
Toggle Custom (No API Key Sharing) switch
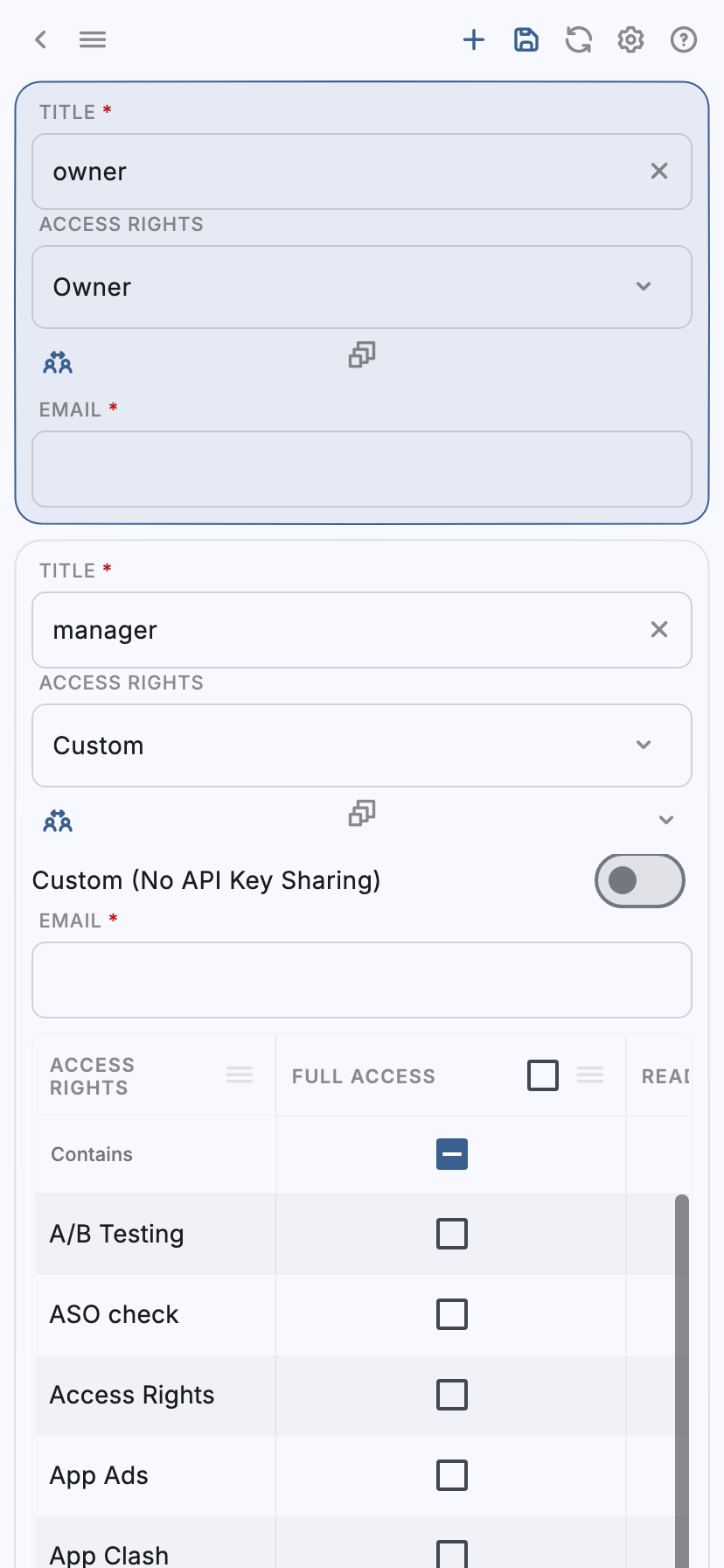(639, 880)
